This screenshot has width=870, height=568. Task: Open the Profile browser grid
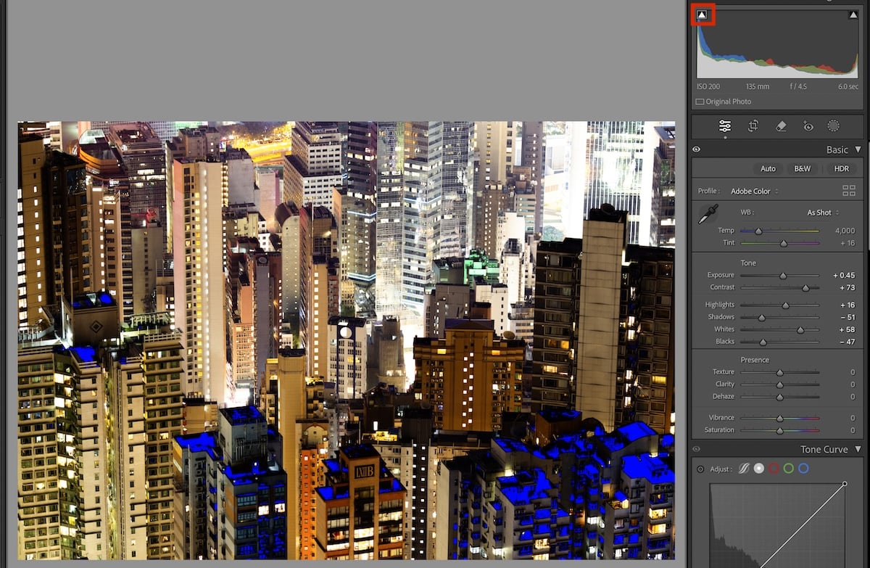pos(849,191)
